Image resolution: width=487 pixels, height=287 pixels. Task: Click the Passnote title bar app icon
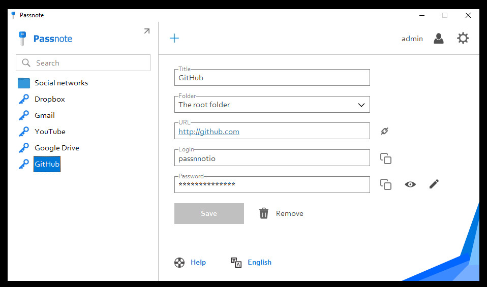[13, 15]
